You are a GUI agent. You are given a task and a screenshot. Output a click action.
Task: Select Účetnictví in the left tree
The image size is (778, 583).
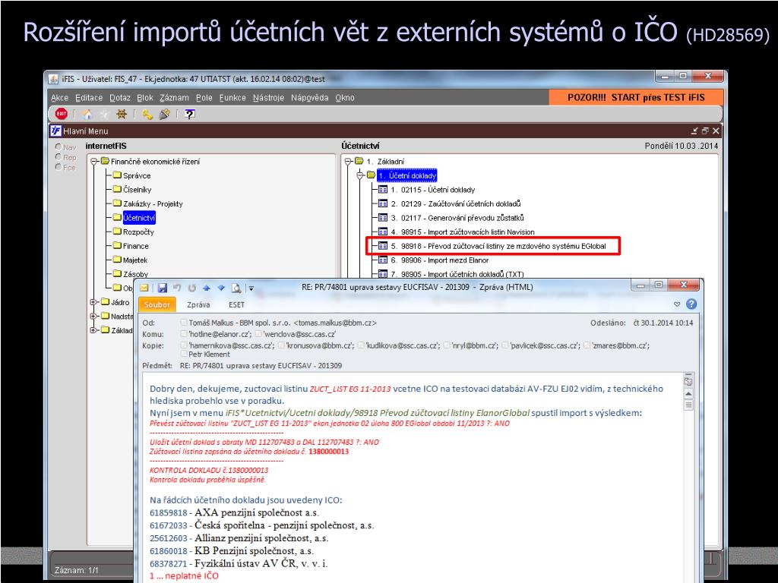[x=140, y=218]
